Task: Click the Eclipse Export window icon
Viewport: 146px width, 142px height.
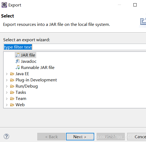Action: click(x=4, y=5)
